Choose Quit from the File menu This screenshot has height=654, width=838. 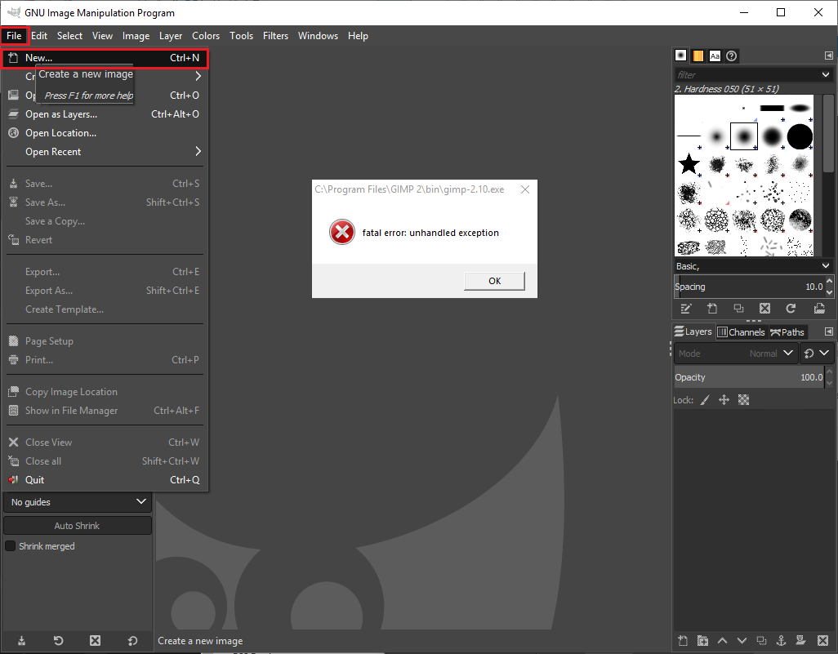pos(105,480)
